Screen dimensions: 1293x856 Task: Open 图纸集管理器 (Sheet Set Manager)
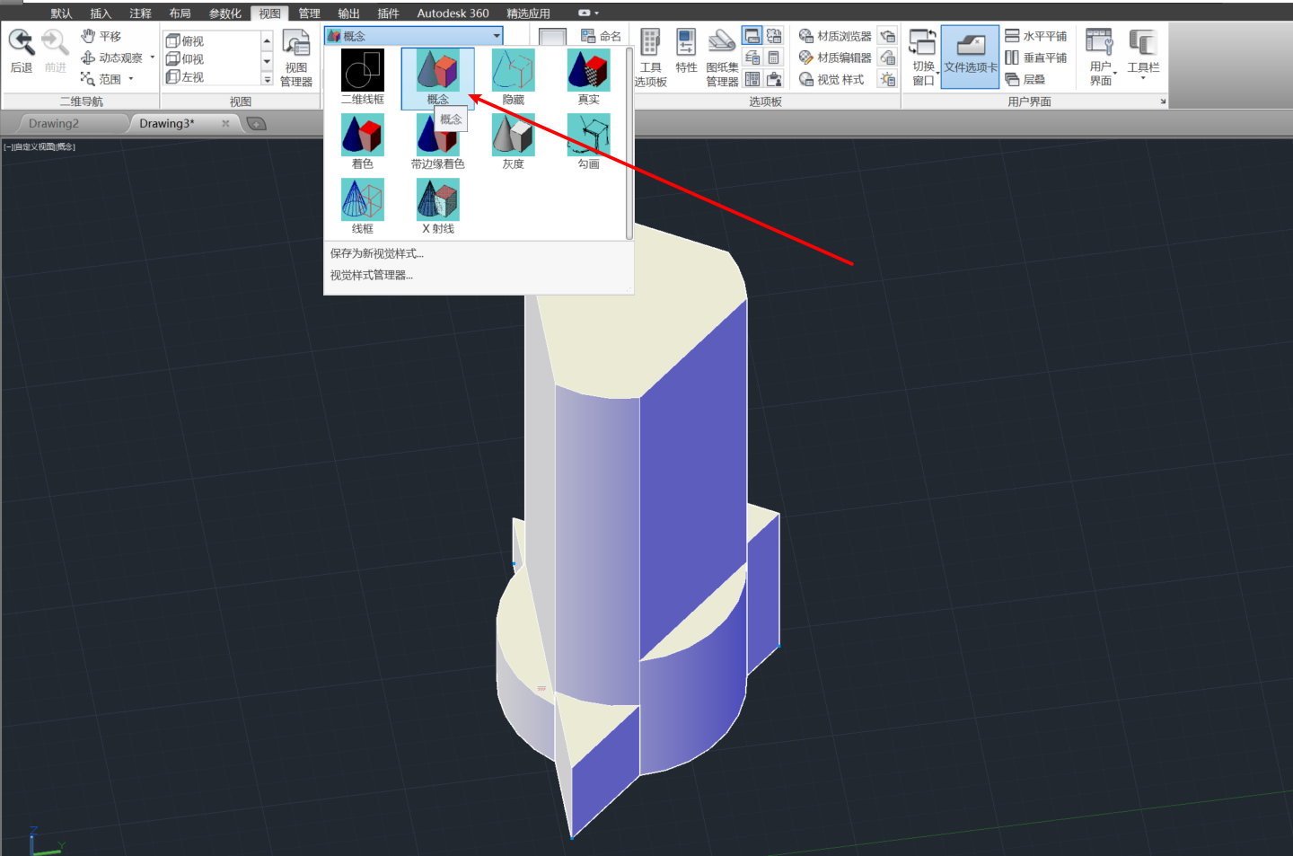(x=722, y=58)
